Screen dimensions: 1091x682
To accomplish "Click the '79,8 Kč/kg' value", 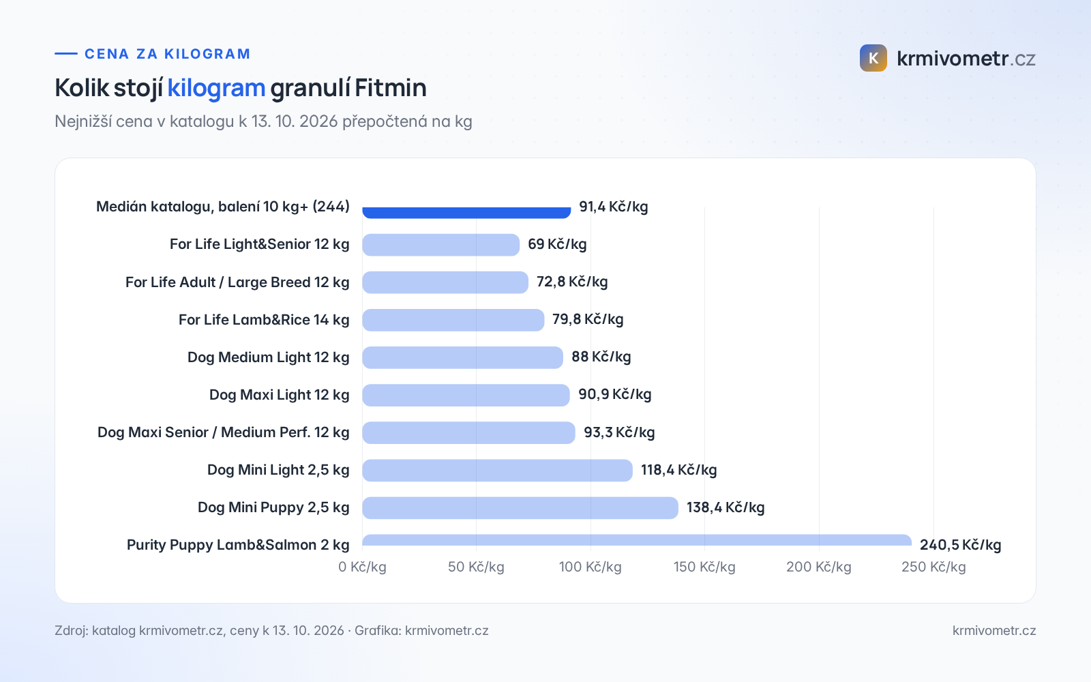I will (588, 319).
